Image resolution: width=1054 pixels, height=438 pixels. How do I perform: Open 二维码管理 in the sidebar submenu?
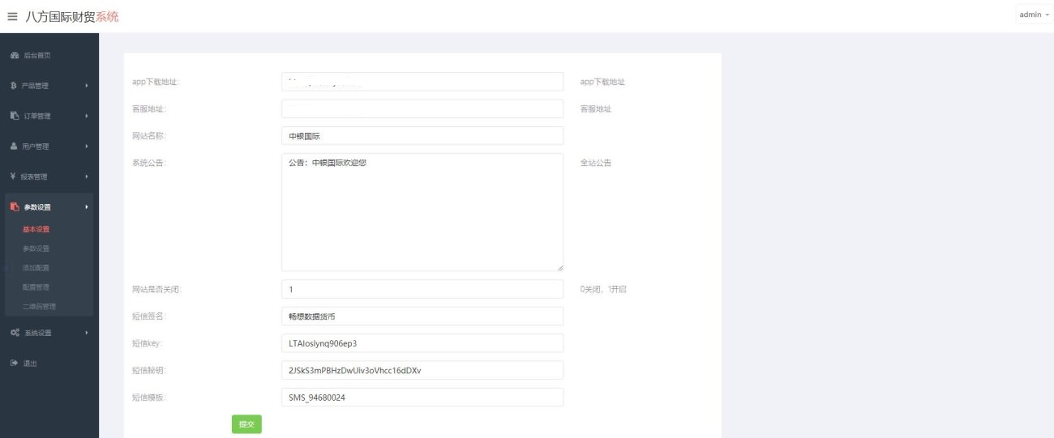(40, 306)
